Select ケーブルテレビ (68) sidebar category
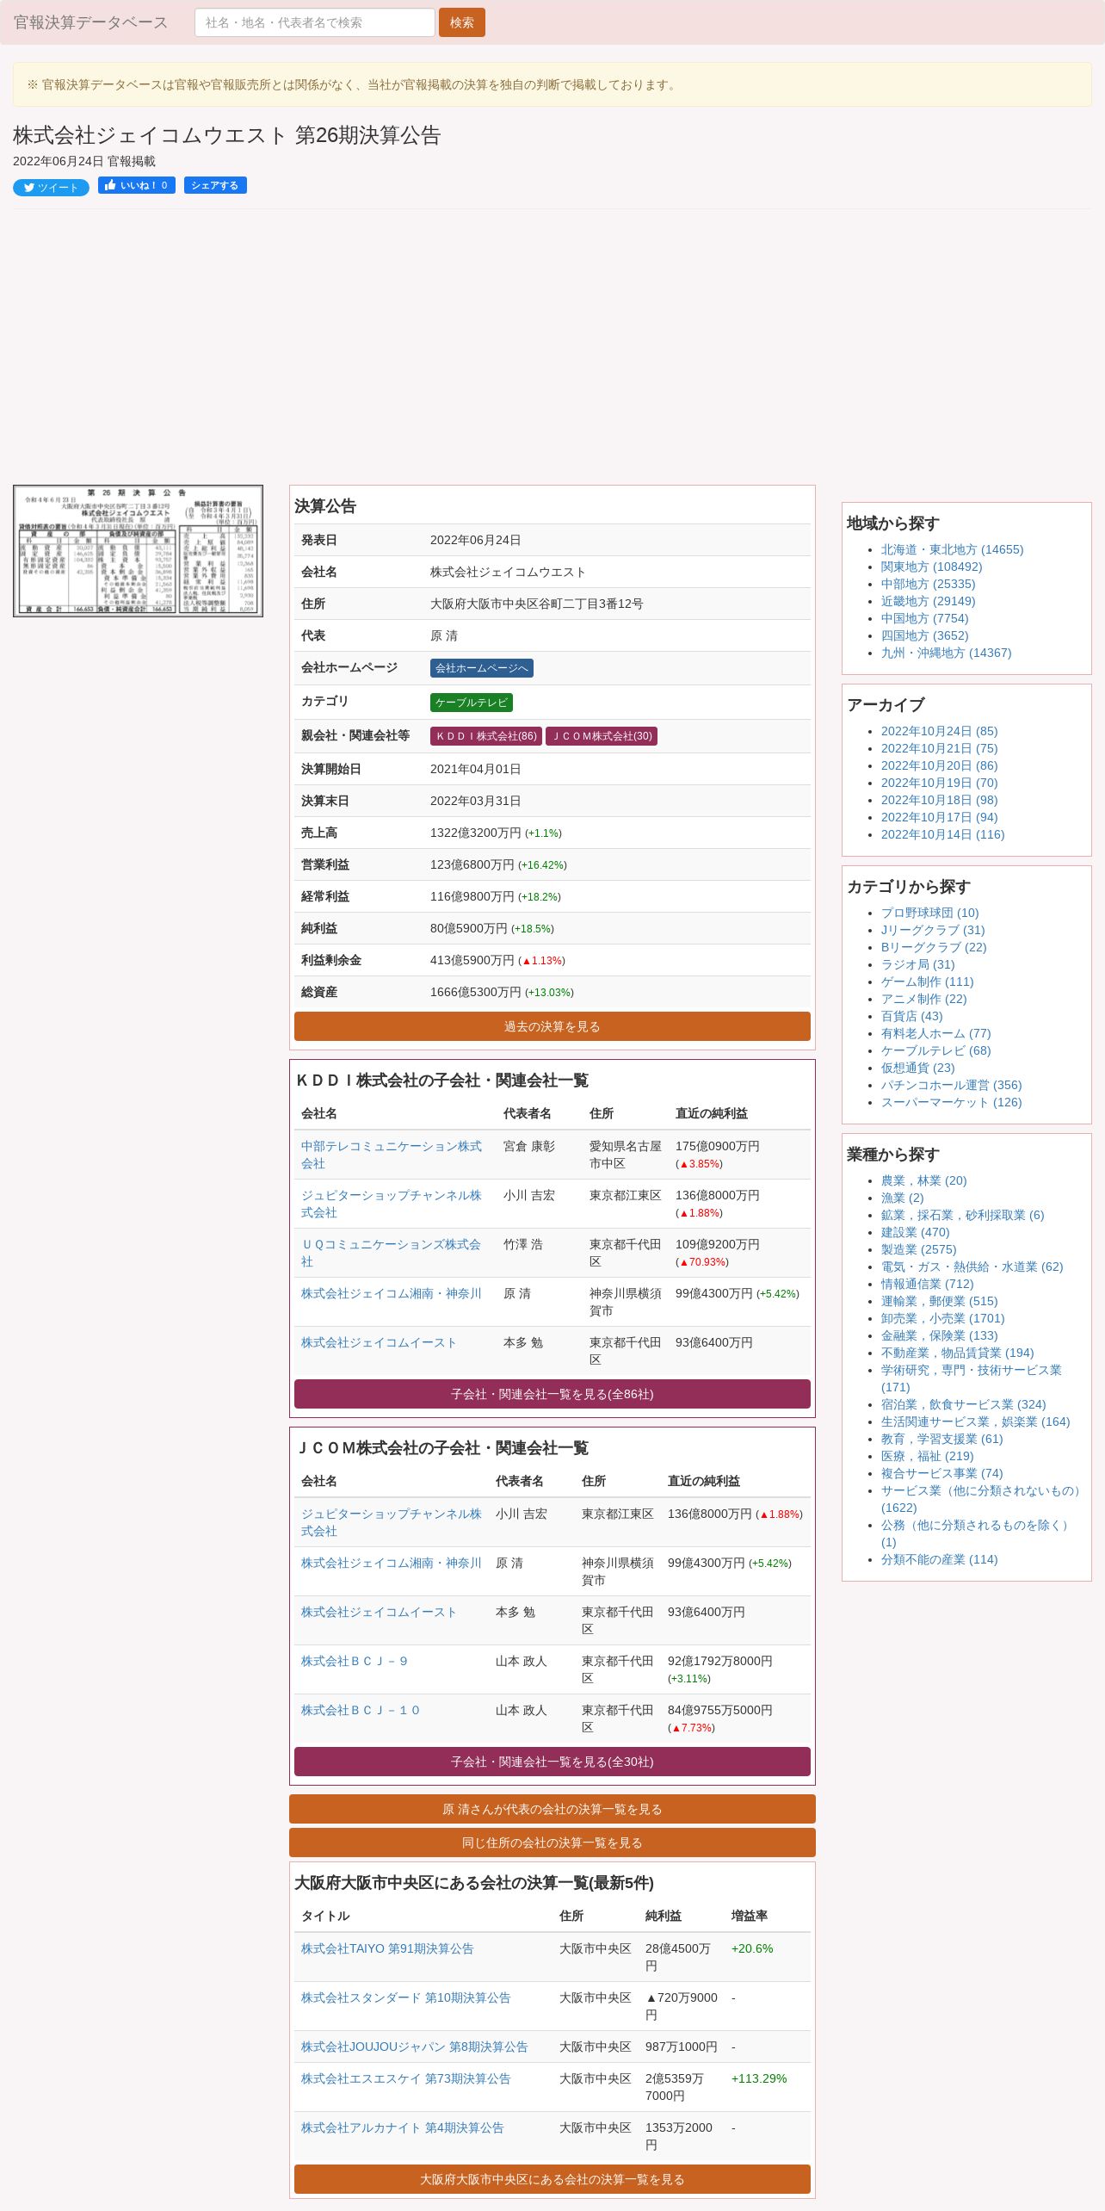 (936, 1050)
